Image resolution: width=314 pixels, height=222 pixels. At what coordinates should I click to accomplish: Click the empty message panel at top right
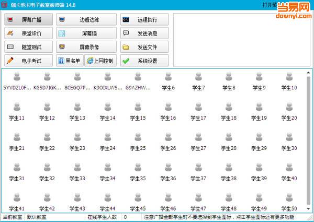(241, 40)
